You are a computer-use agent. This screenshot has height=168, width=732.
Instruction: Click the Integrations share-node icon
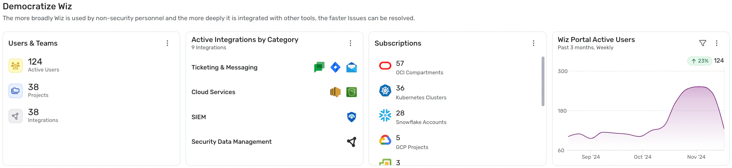15,116
